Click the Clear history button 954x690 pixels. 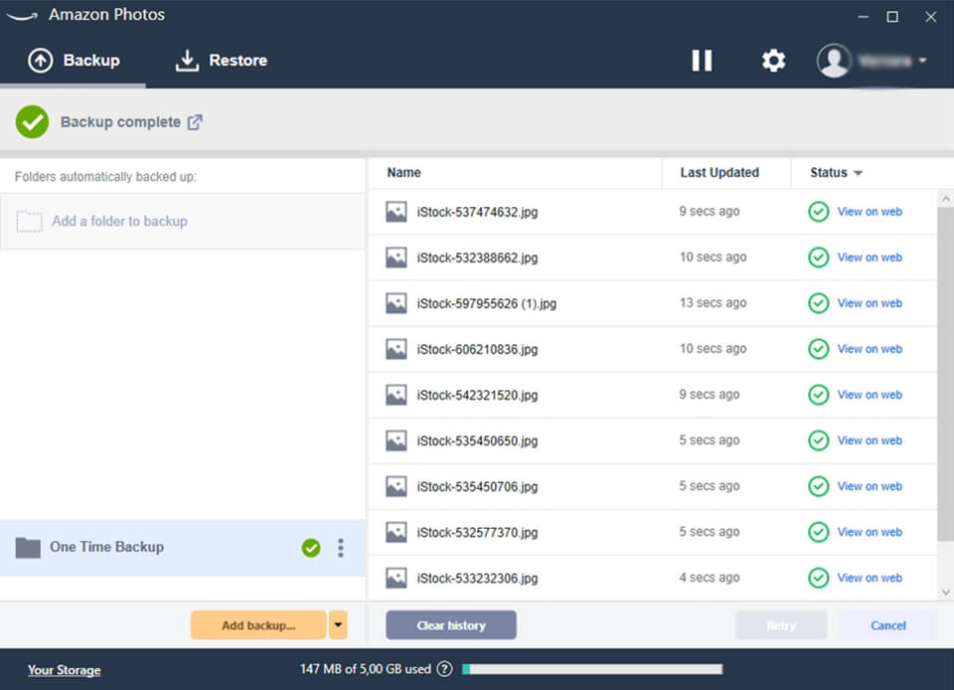pyautogui.click(x=450, y=624)
